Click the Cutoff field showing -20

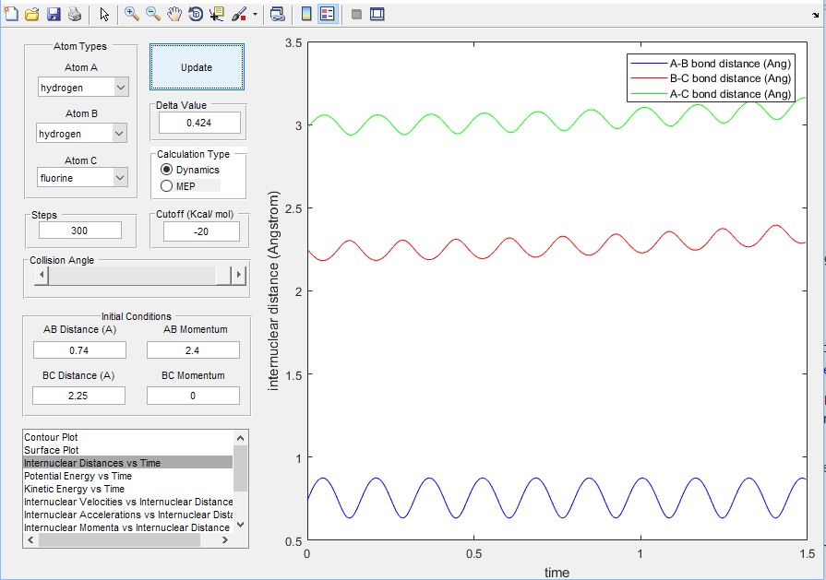201,231
